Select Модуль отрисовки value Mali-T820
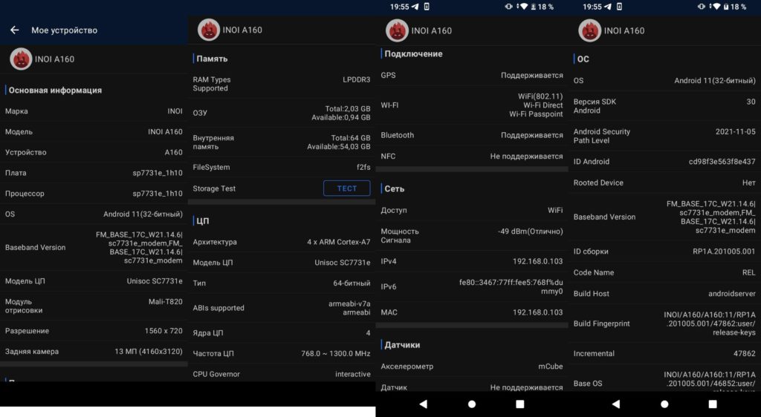 point(165,301)
